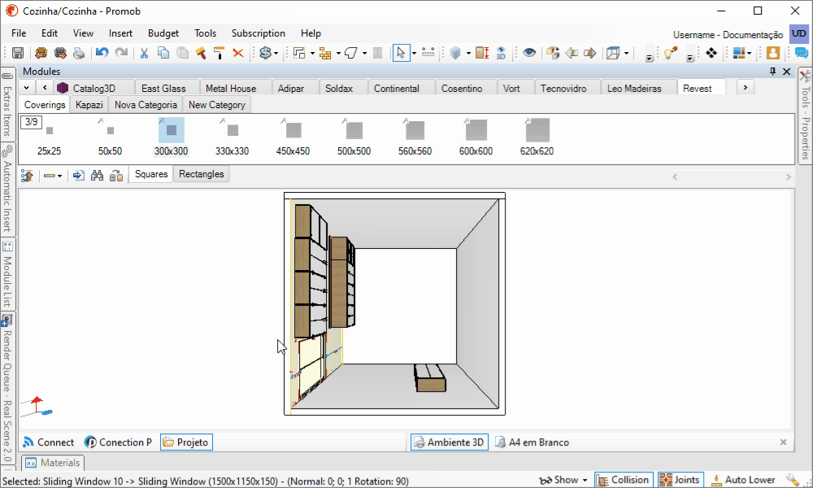Expand the selection cursor tool dropdown arrow
Screen dimensions: 813x488
(x=414, y=53)
